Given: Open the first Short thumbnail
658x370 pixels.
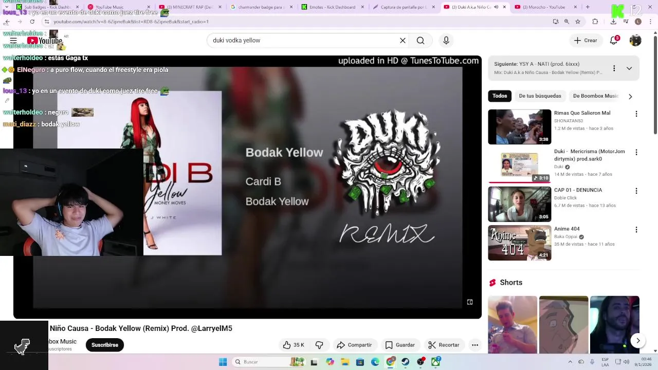Looking at the screenshot, I should [x=513, y=325].
